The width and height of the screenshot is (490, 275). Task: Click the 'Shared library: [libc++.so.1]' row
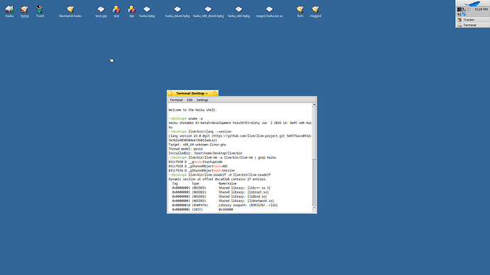pos(222,188)
